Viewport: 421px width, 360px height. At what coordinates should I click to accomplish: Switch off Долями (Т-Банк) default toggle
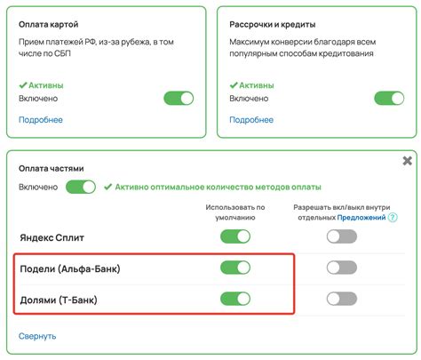click(x=235, y=299)
